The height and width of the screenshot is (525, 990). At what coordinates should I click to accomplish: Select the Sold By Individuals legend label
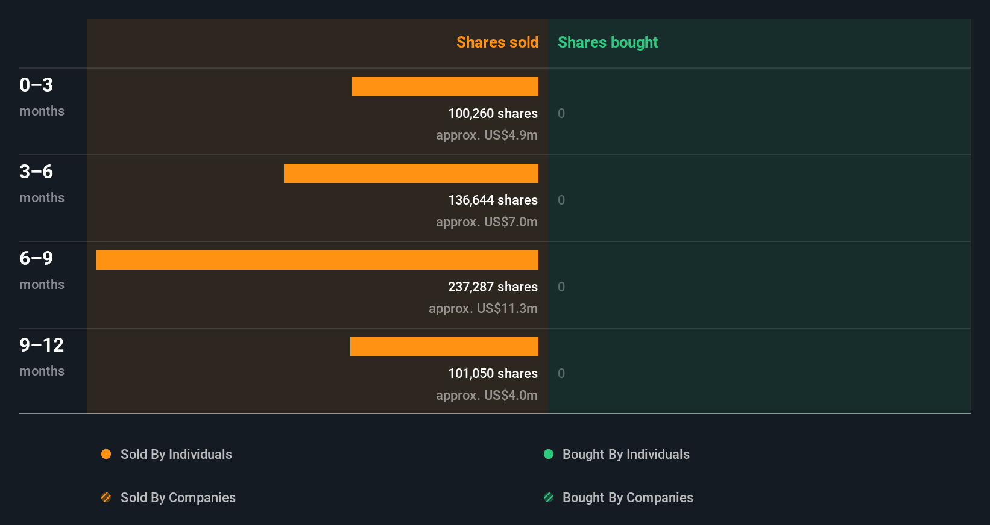pyautogui.click(x=176, y=454)
